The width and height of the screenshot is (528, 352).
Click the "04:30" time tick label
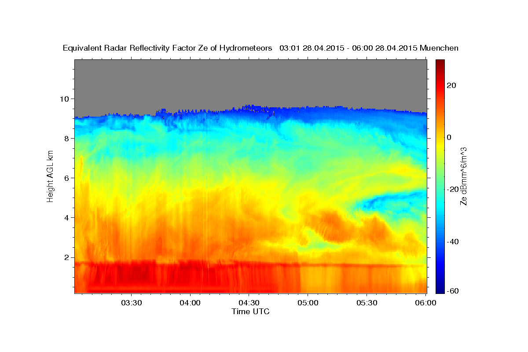tap(249, 303)
